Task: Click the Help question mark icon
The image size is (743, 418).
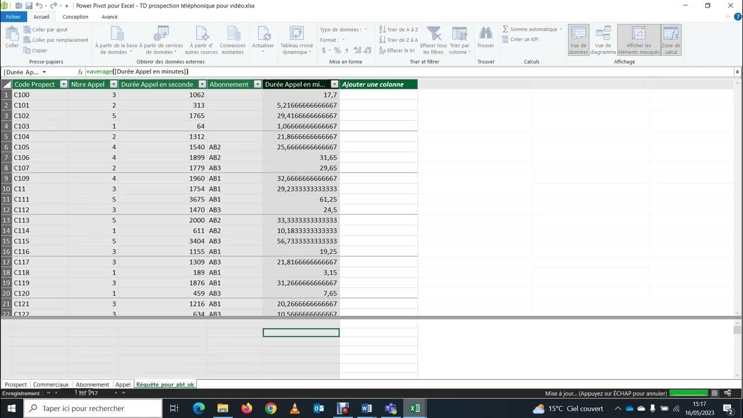Action: click(737, 17)
